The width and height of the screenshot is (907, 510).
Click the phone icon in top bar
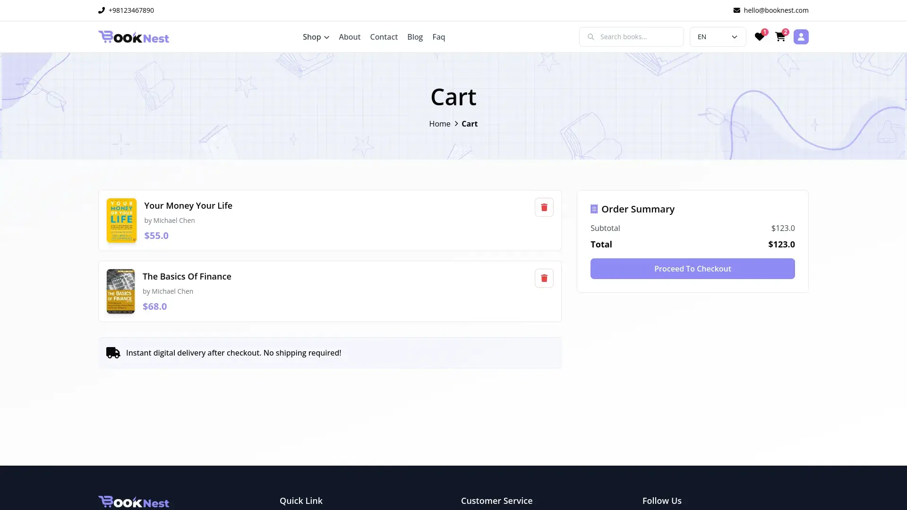tap(101, 10)
